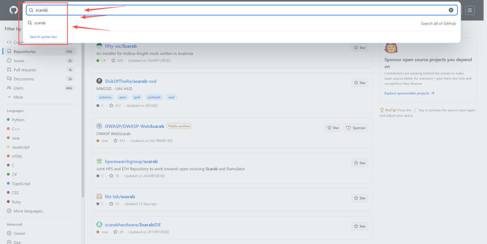Open ShikOfTheRa/scarab-osd repository
Image resolution: width=487 pixels, height=244 pixels.
130,81
